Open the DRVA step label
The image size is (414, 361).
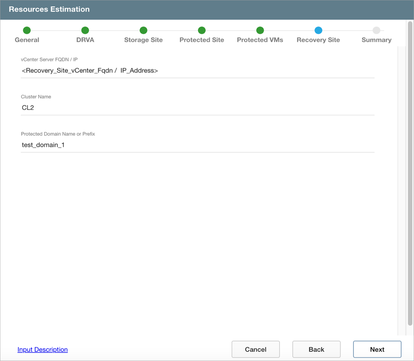coord(85,40)
